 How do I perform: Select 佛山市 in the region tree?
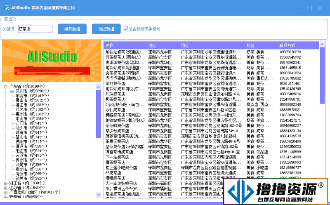32,100
